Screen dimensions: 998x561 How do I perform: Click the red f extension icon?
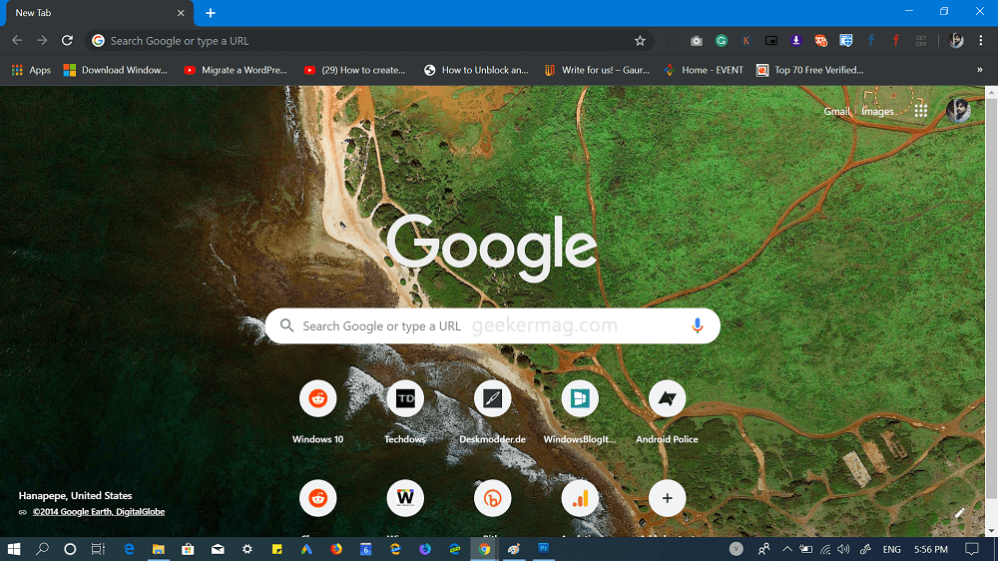click(x=895, y=41)
